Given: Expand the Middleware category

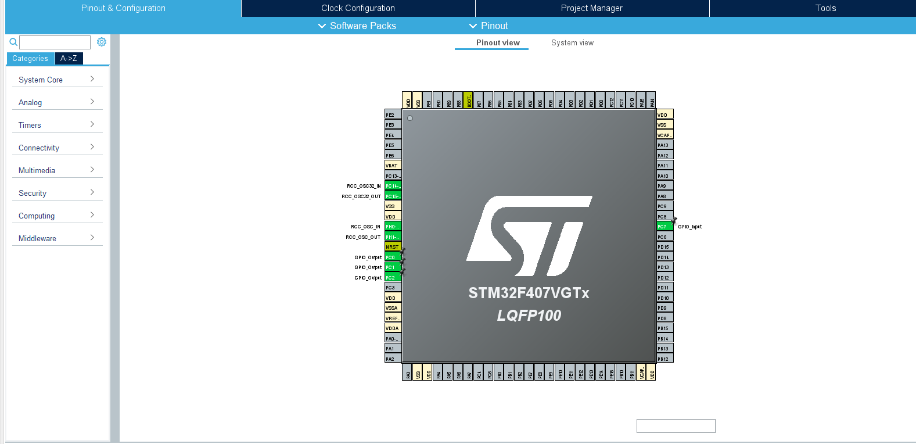Looking at the screenshot, I should [x=57, y=238].
